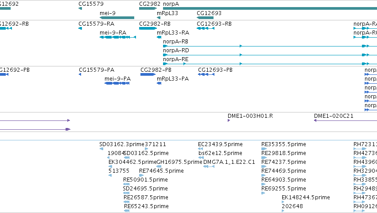Select the CG2982-RB transcript bar
Viewport: 377px width, 213px height.
pyautogui.click(x=148, y=28)
